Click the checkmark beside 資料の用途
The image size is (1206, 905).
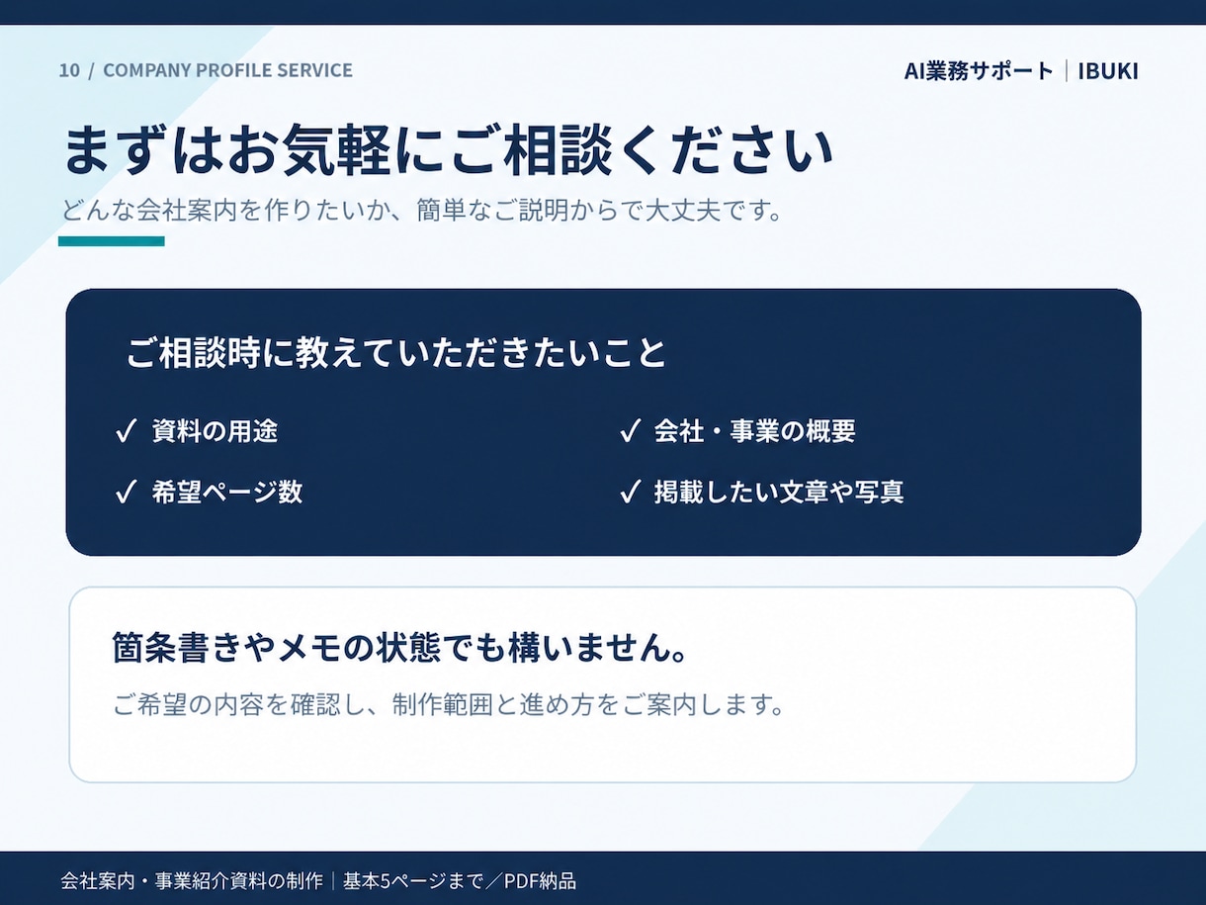(x=126, y=431)
